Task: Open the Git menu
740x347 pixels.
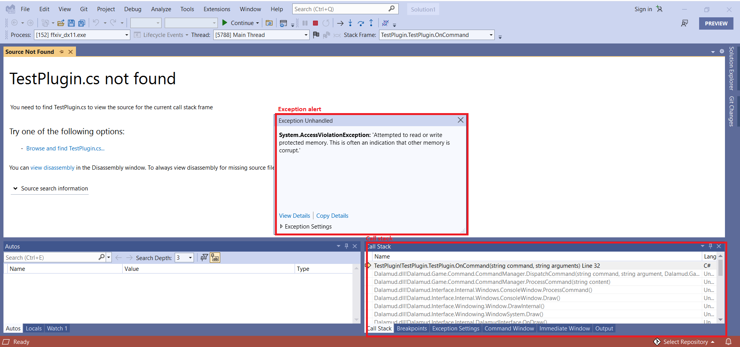Action: (84, 9)
